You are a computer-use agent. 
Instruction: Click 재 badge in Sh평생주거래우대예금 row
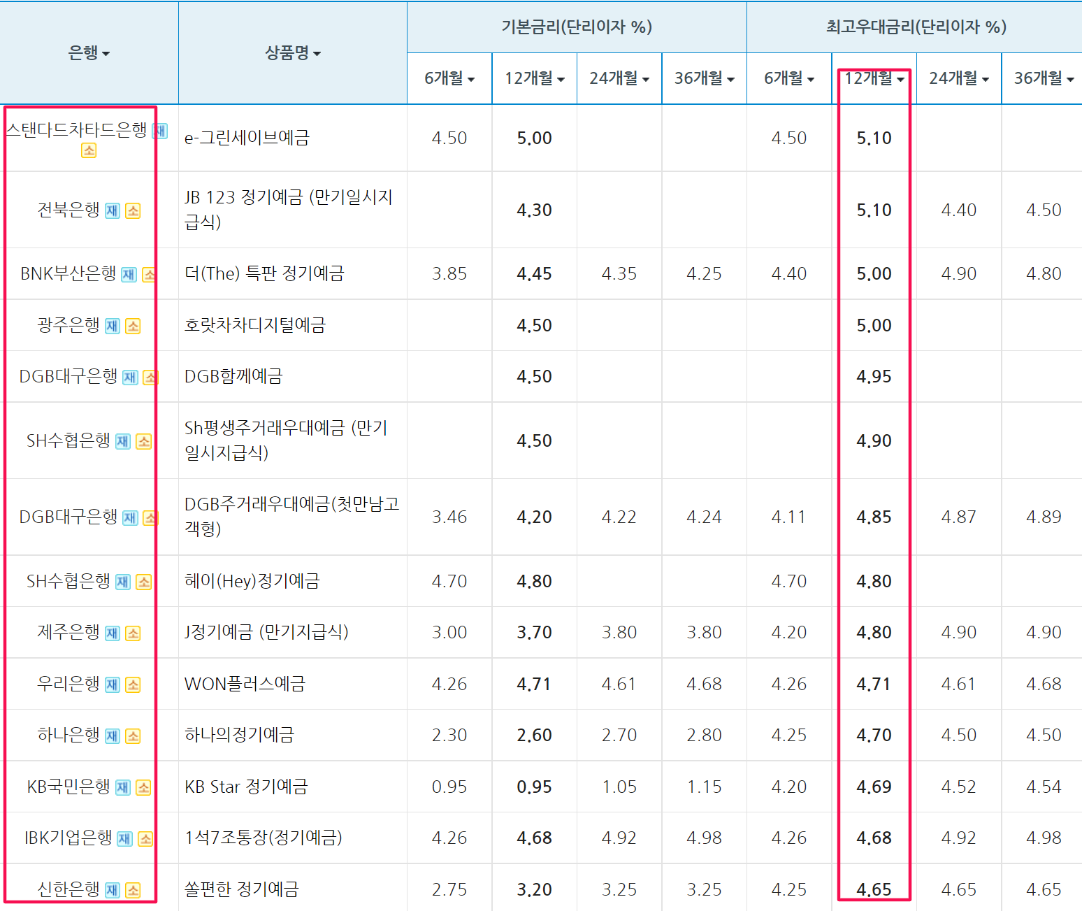(123, 441)
